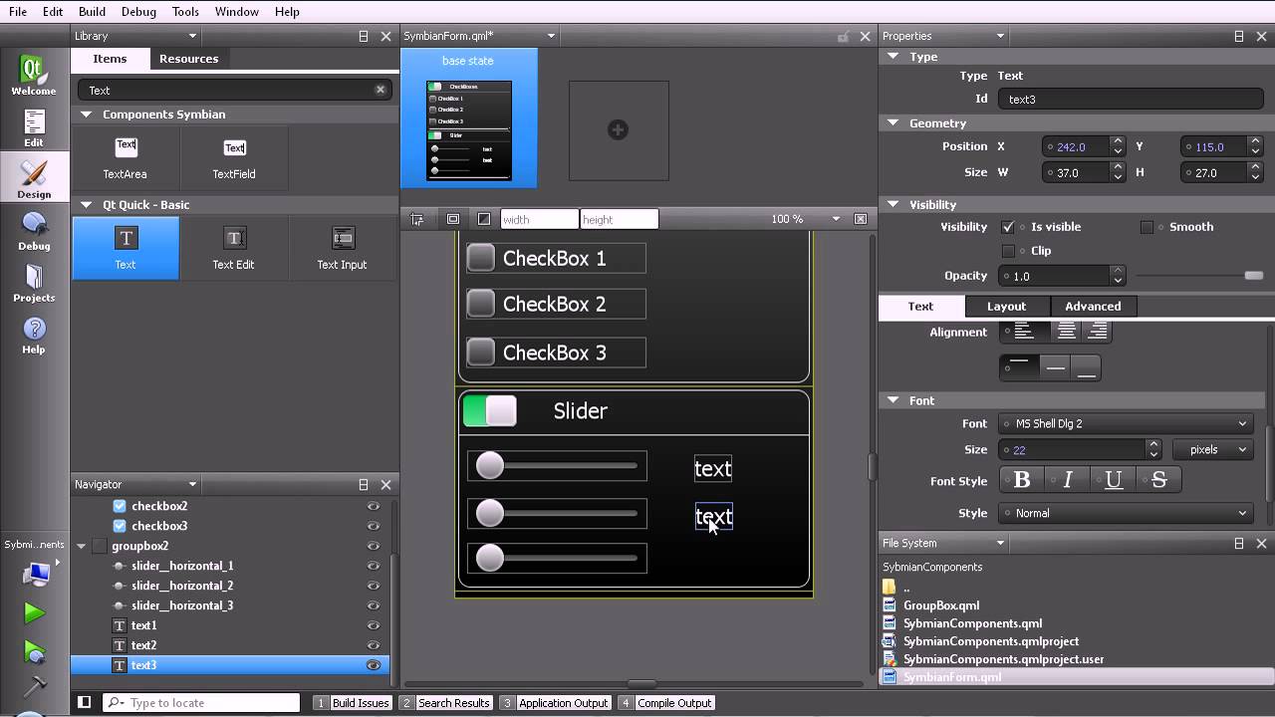Toggle Bold font style

[1022, 480]
